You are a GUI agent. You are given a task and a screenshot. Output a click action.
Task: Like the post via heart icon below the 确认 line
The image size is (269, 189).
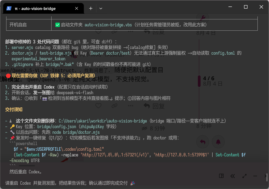[x=98, y=106]
